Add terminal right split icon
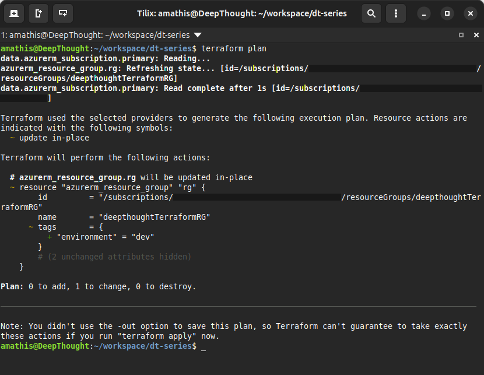 38,13
